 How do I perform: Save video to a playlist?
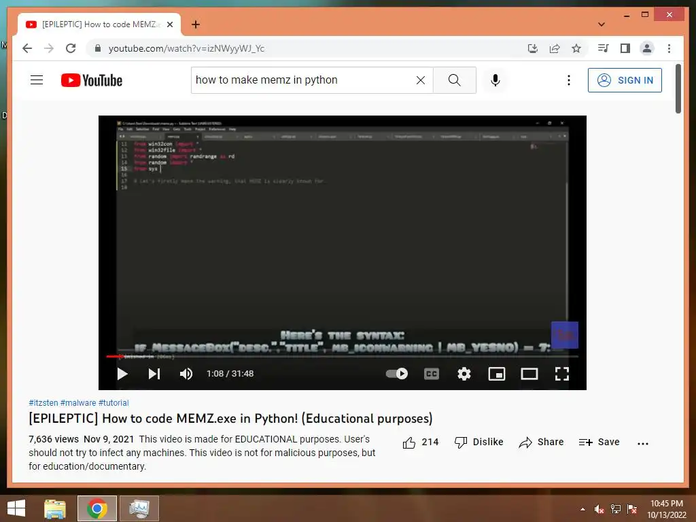pyautogui.click(x=599, y=442)
